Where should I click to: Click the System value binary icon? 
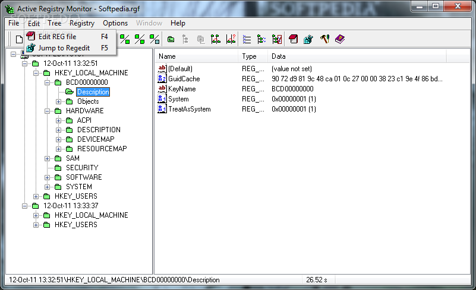click(x=162, y=99)
